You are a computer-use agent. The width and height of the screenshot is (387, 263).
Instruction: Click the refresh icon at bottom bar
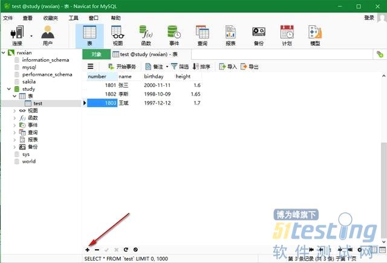[x=126, y=250]
